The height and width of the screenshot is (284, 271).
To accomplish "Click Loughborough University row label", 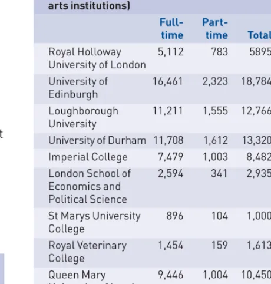I will click(x=83, y=117).
